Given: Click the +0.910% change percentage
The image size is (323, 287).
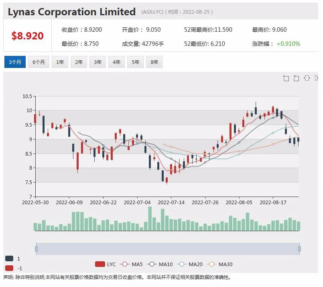Looking at the screenshot, I should pyautogui.click(x=288, y=44).
